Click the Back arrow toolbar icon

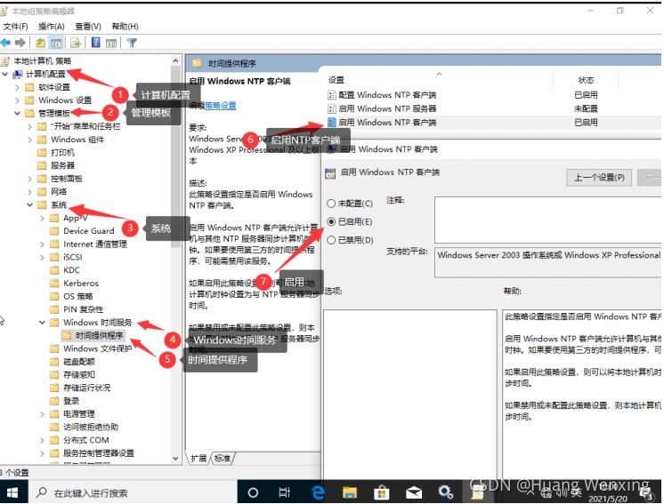tap(5, 43)
